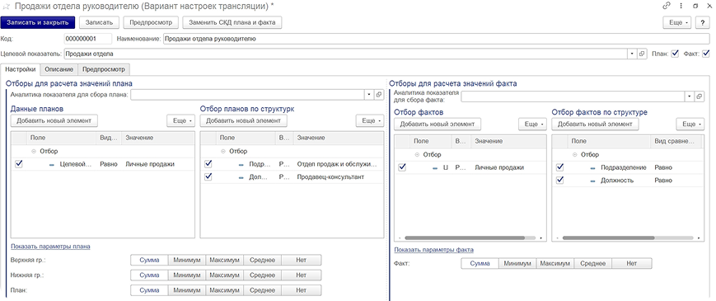Open help with the question mark

pos(703,22)
